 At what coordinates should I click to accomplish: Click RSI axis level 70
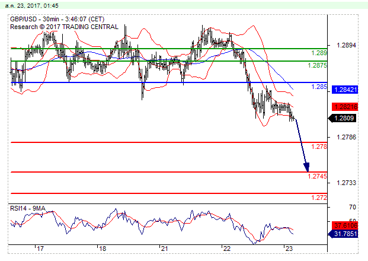point(352,207)
